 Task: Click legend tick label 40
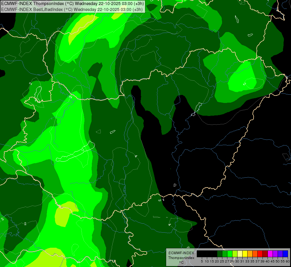coord(268,261)
